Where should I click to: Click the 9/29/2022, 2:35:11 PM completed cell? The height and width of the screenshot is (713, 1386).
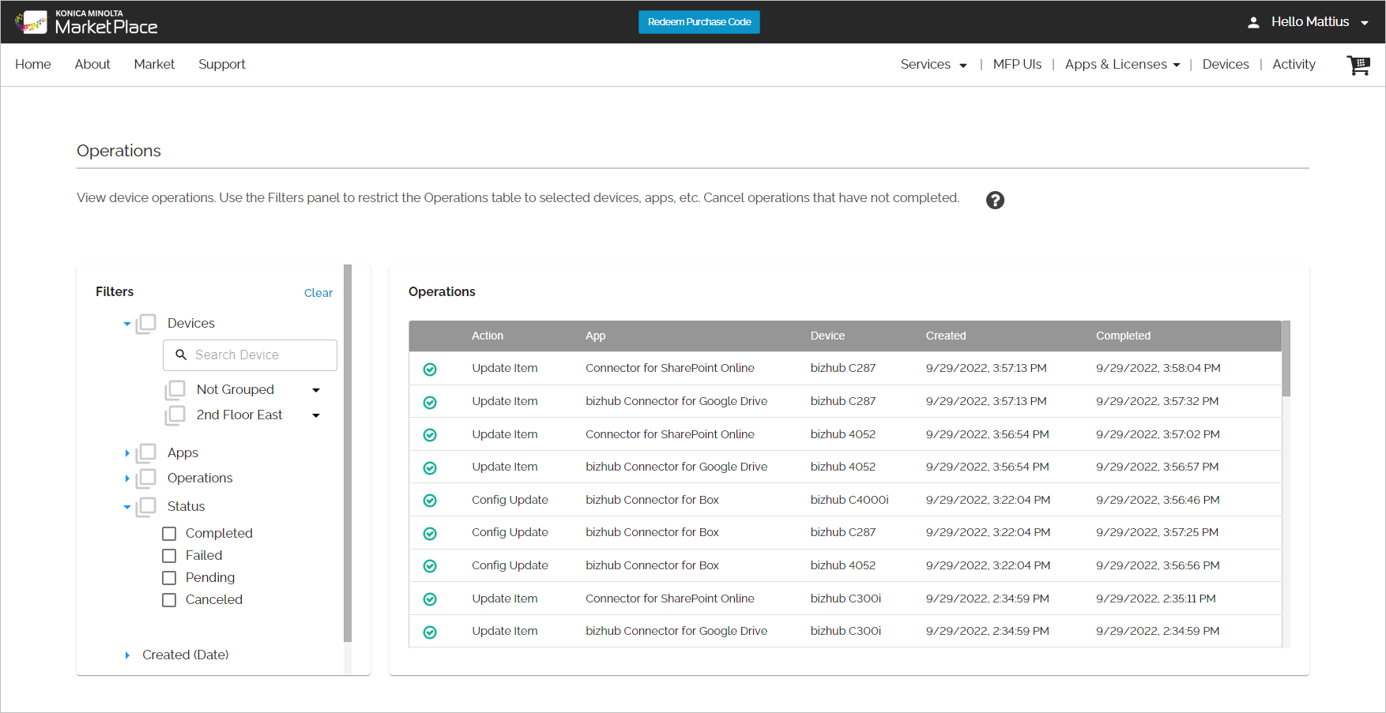tap(1156, 599)
